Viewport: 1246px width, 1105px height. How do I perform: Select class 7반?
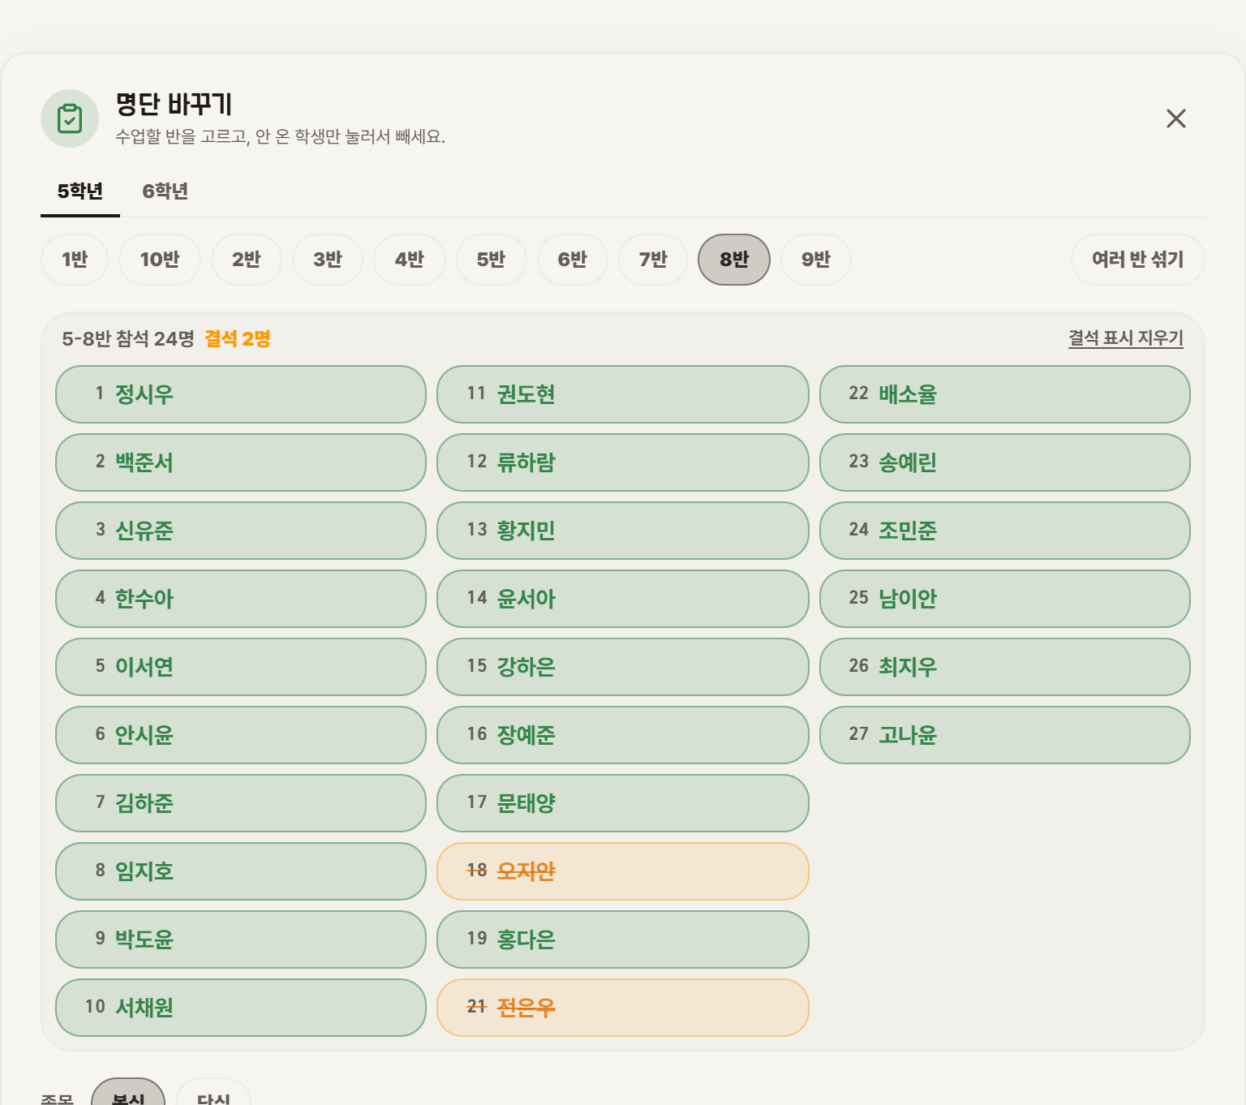653,260
